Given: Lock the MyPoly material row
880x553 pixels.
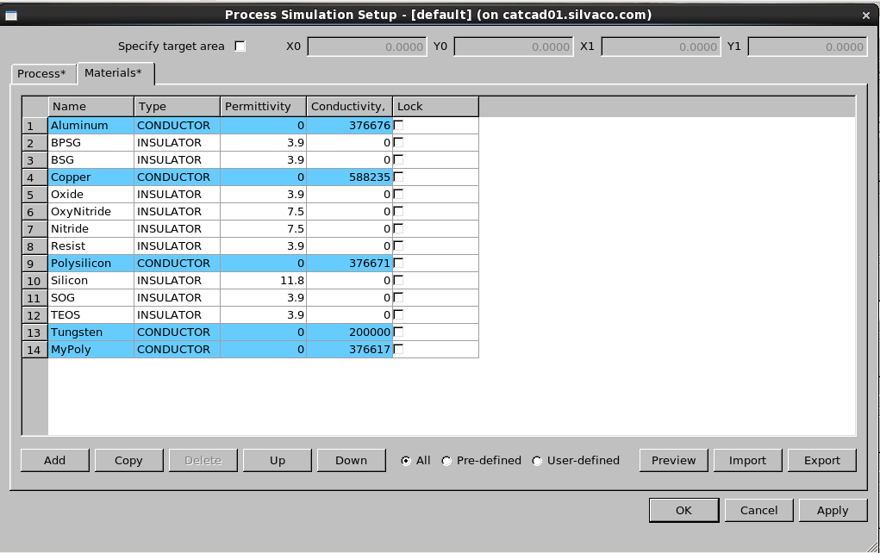Looking at the screenshot, I should [x=399, y=350].
